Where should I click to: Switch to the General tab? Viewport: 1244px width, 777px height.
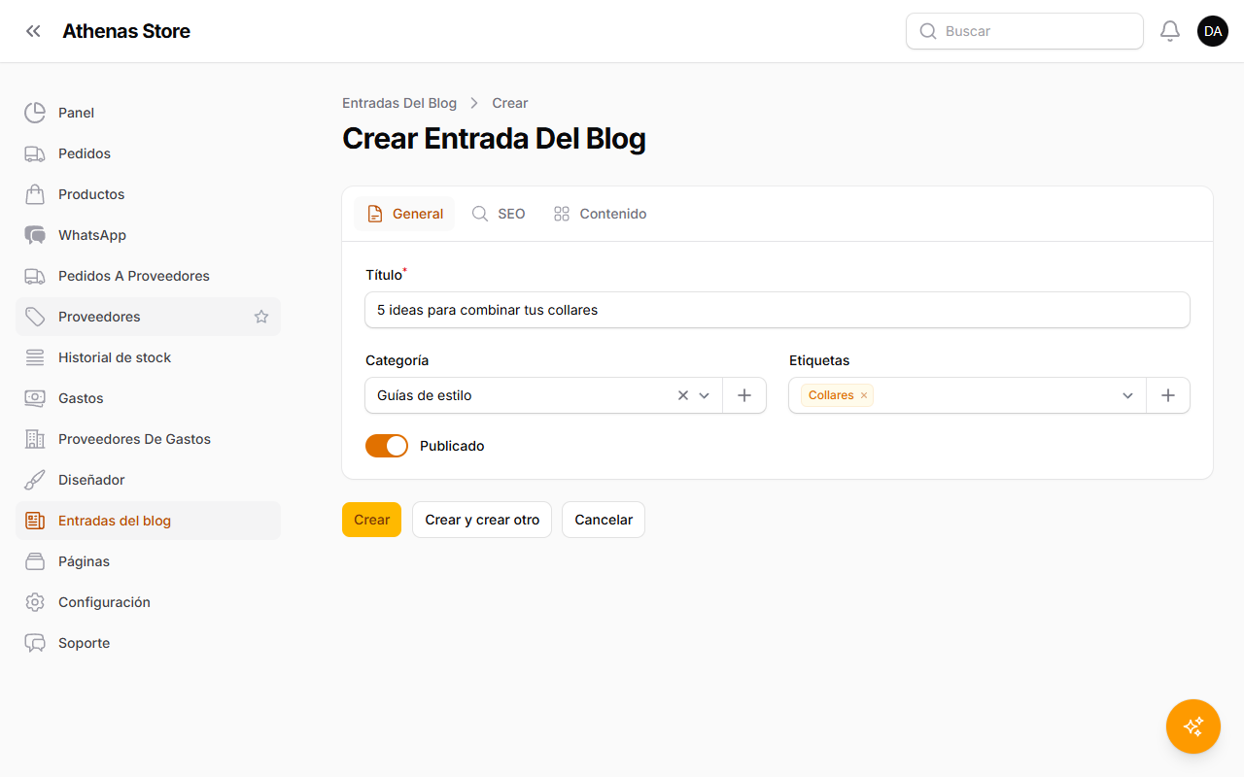pyautogui.click(x=404, y=214)
